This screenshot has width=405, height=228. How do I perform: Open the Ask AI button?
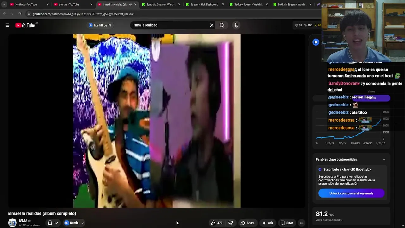click(x=268, y=223)
